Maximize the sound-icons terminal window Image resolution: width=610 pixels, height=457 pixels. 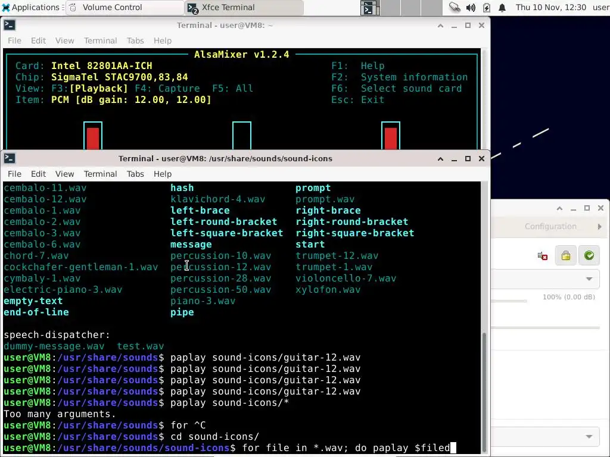pyautogui.click(x=468, y=158)
